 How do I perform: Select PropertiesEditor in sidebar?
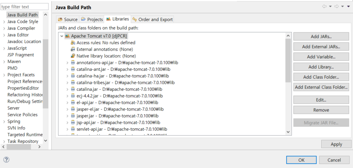coord(23,88)
